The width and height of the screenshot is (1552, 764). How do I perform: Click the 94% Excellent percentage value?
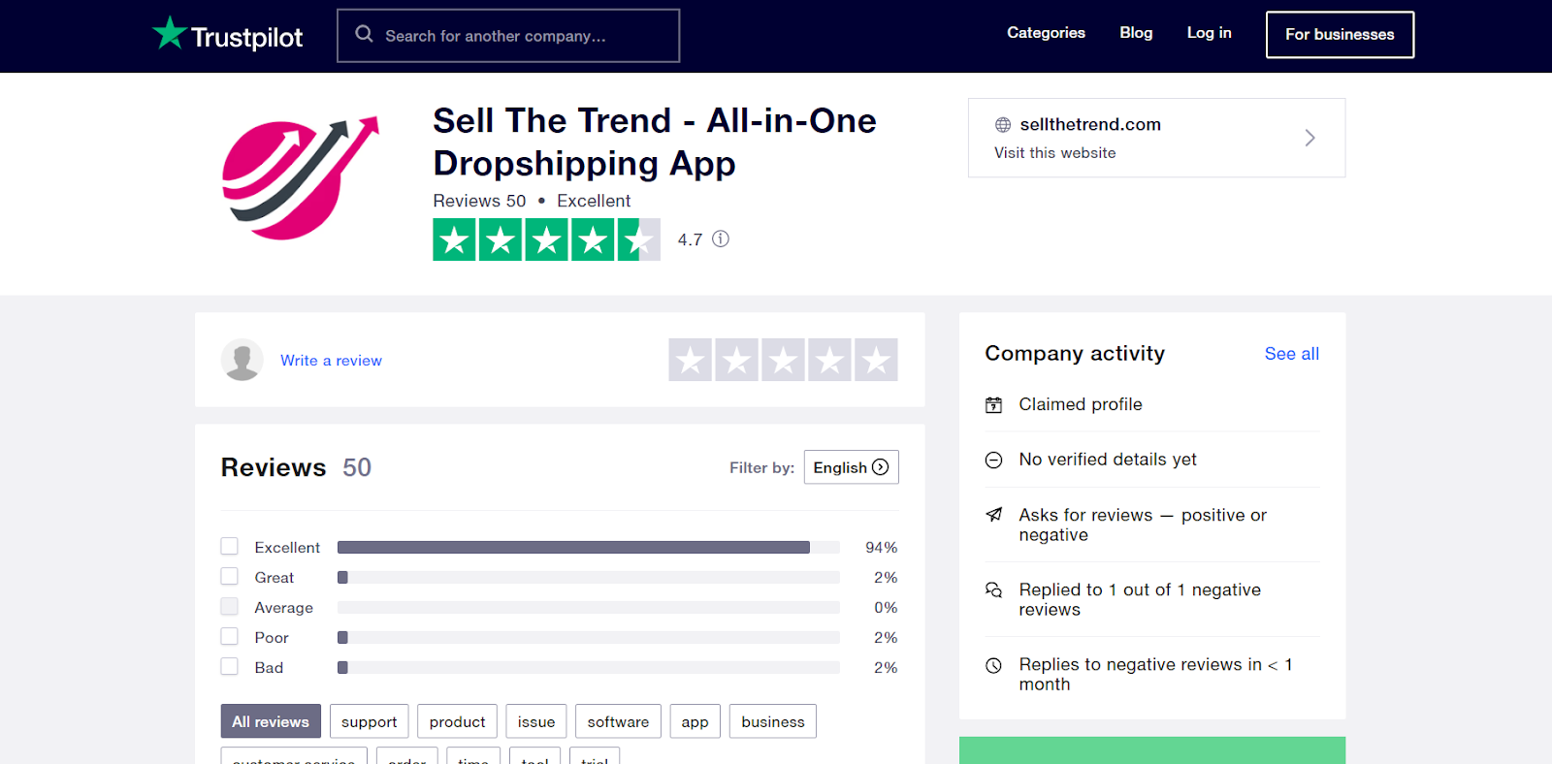(x=882, y=548)
